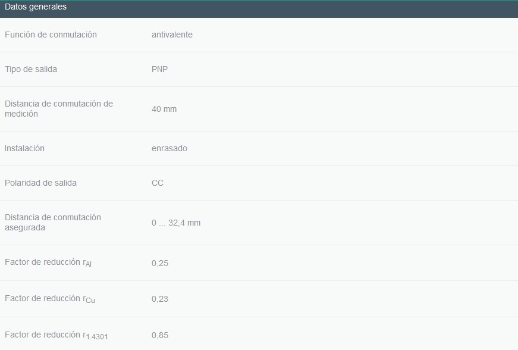The width and height of the screenshot is (518, 350).
Task: Select the 'Factor de reducción rCu' label
Action: click(x=50, y=299)
